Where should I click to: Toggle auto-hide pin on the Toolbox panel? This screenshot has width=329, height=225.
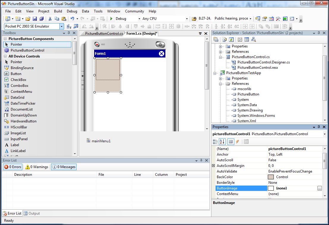69,33
